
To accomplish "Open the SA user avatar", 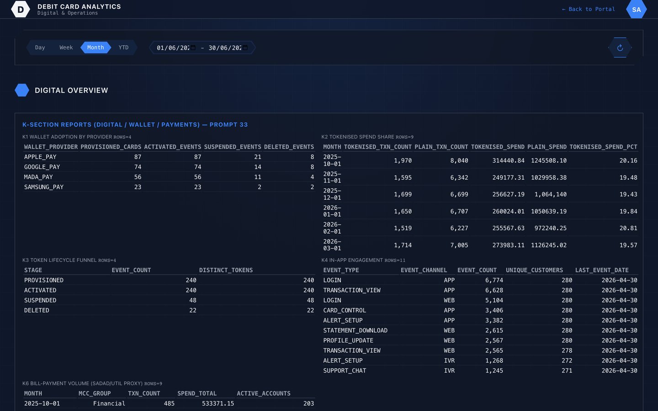I will [x=636, y=9].
